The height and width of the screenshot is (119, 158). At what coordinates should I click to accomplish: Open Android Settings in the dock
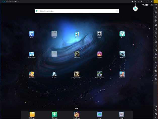click(x=122, y=114)
